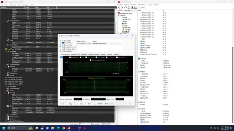Open the Statistics tab in stability test
The image size is (234, 131).
pyautogui.click(x=116, y=55)
